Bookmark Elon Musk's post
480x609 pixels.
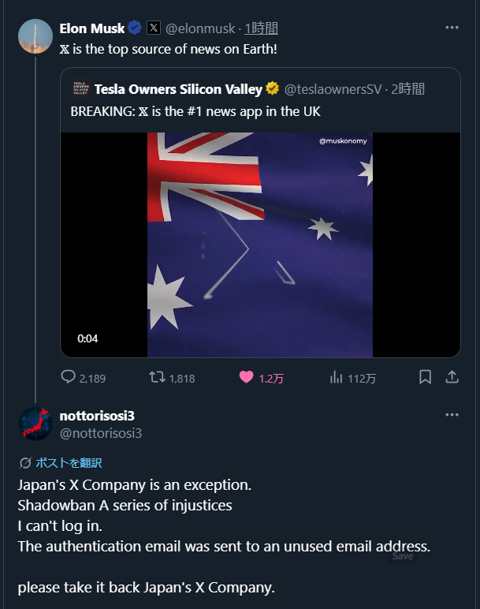425,378
